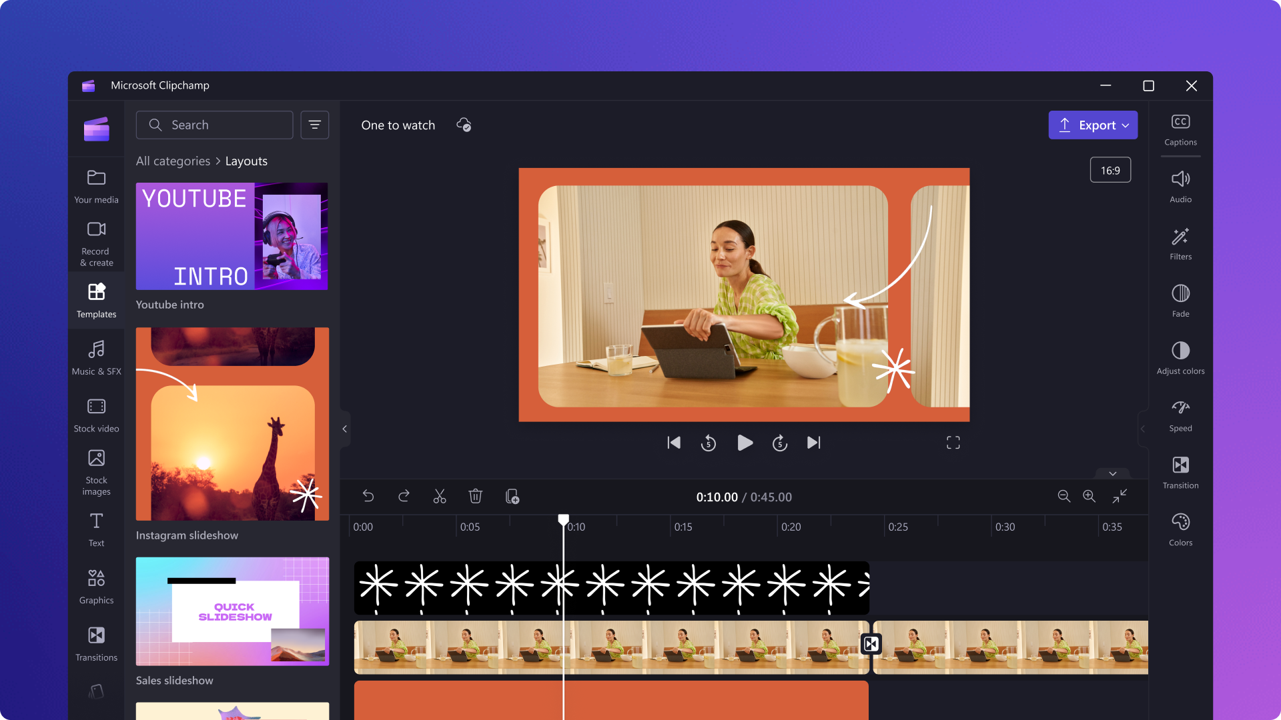
Task: Click the playhead at 0:10 marker
Action: pos(564,519)
